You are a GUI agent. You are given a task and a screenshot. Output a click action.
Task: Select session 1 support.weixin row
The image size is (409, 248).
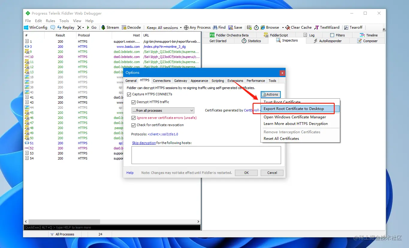click(x=112, y=42)
